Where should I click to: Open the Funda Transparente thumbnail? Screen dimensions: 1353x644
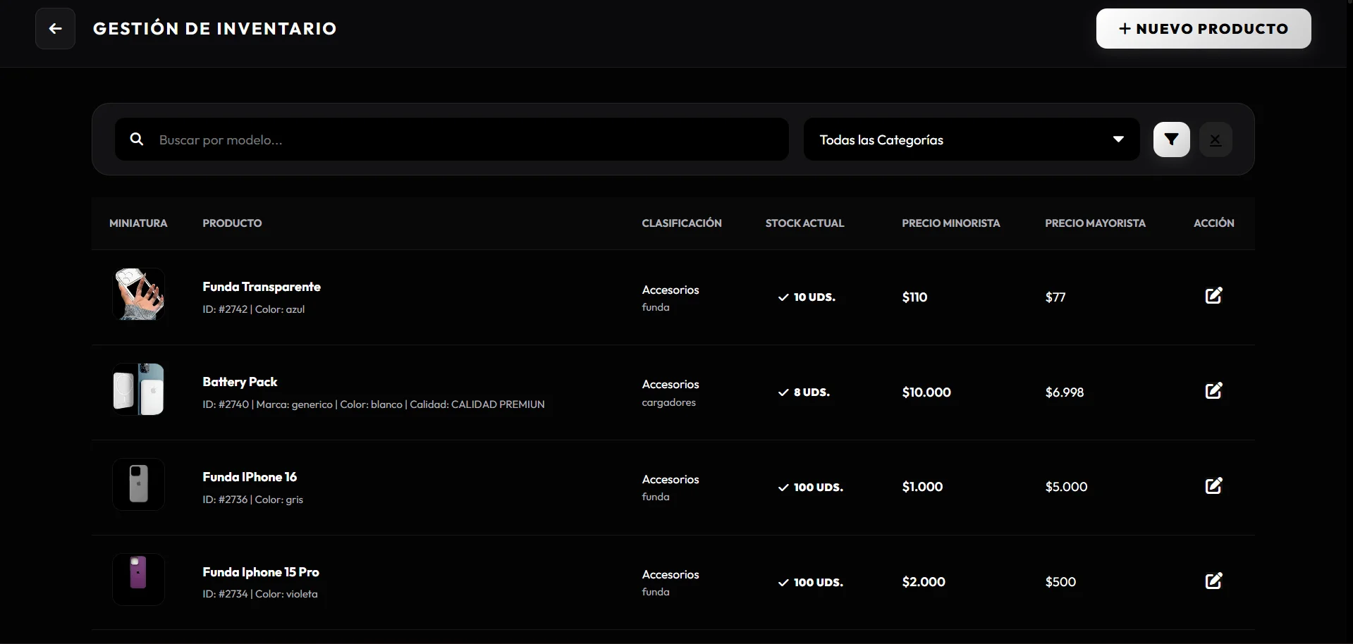click(x=138, y=295)
